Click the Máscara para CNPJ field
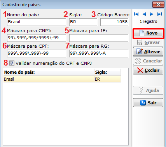This screenshot has width=166, height=147. pos(37,38)
